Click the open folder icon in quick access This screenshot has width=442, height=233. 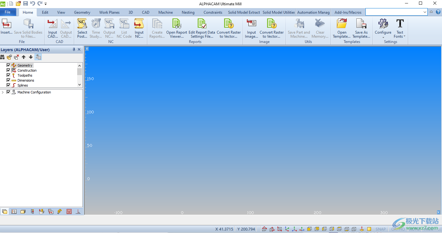point(18,4)
